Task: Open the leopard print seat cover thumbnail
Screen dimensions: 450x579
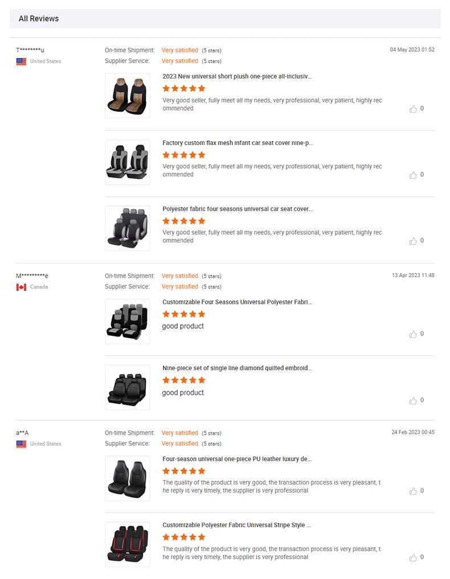Action: [127, 96]
